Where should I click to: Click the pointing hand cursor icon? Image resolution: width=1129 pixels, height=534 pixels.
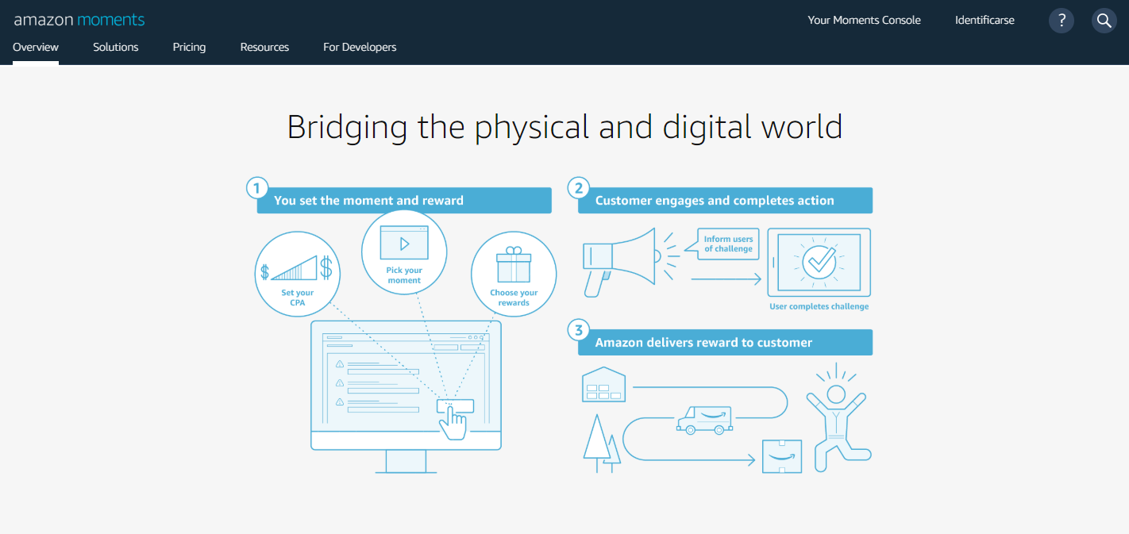pos(453,422)
